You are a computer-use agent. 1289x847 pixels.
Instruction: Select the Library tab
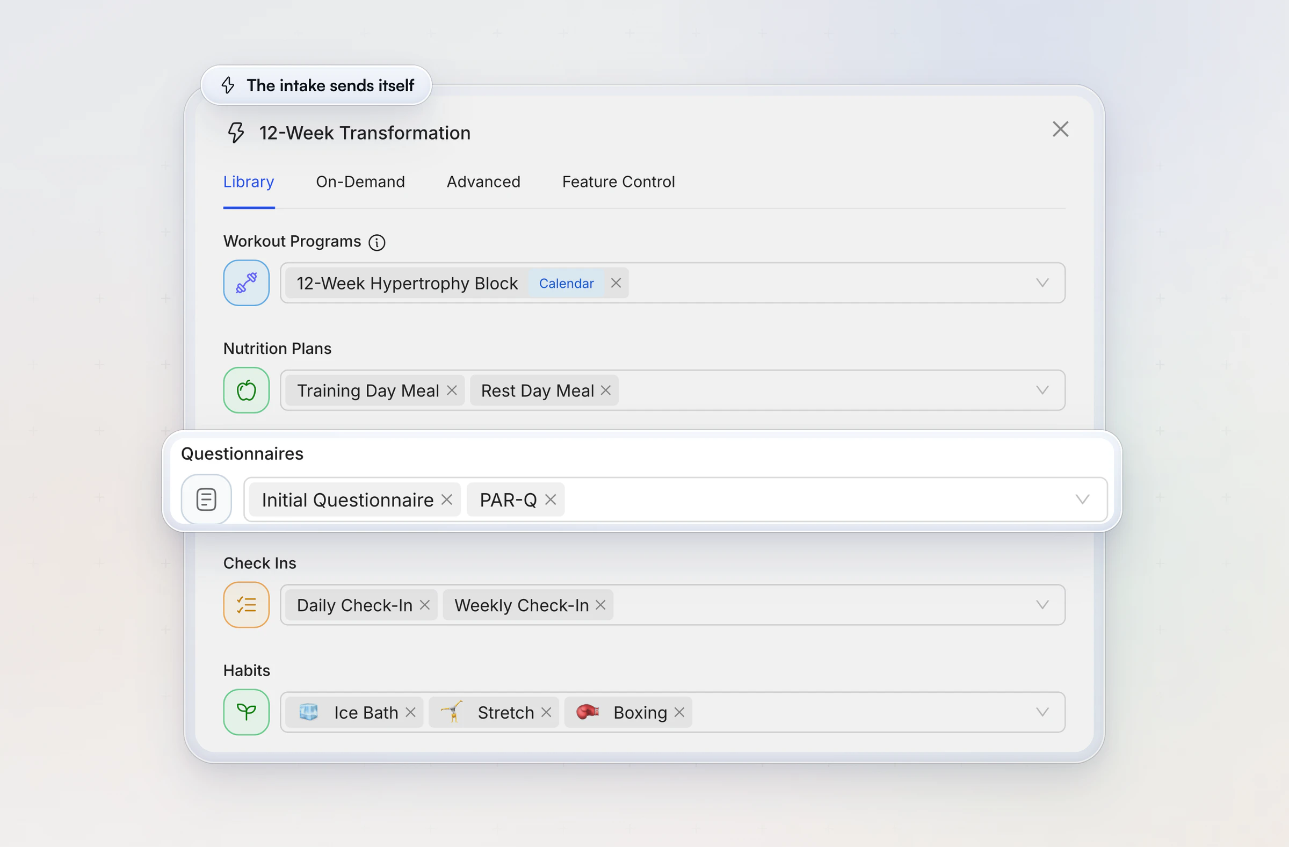coord(249,182)
